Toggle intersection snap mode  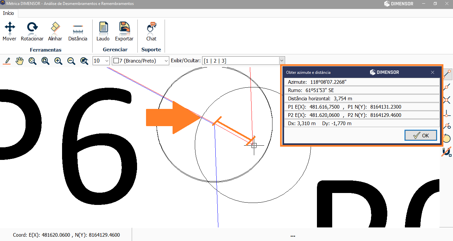coord(447,100)
